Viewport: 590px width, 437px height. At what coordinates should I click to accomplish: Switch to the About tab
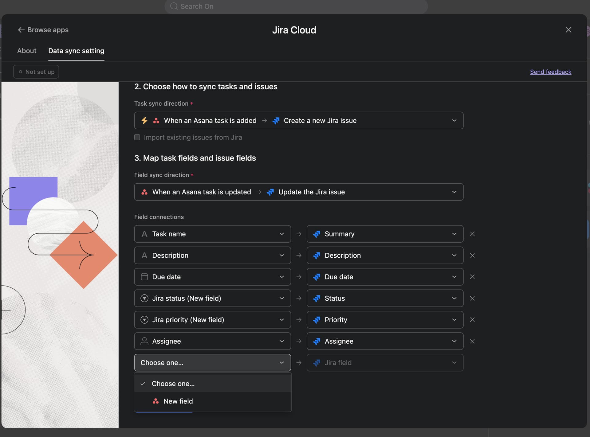pos(27,51)
